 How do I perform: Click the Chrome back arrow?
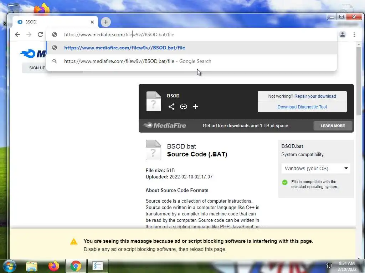click(17, 34)
